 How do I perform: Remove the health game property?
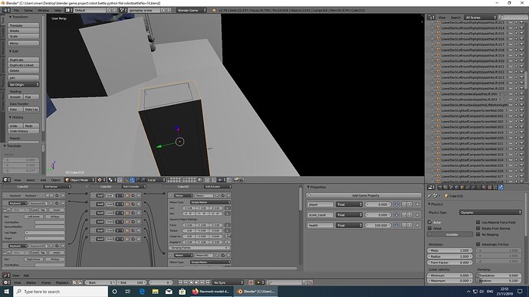(x=417, y=225)
